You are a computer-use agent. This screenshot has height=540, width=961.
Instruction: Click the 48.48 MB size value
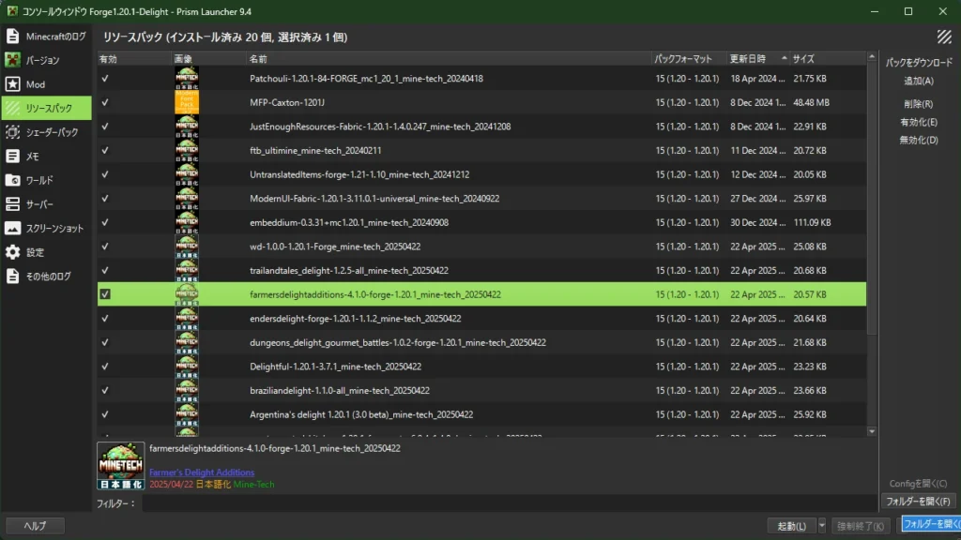(x=812, y=102)
